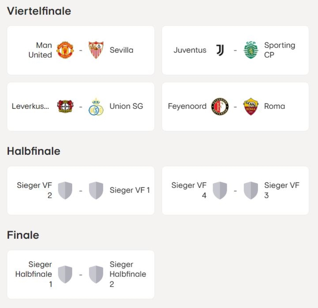Click the Manchester United crest

[65, 50]
